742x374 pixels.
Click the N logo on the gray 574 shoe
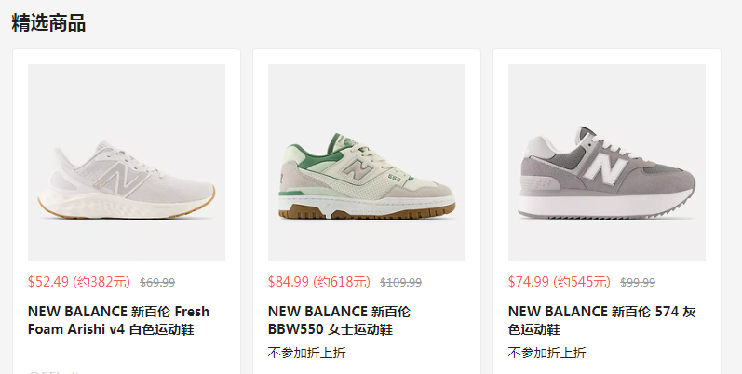(604, 166)
